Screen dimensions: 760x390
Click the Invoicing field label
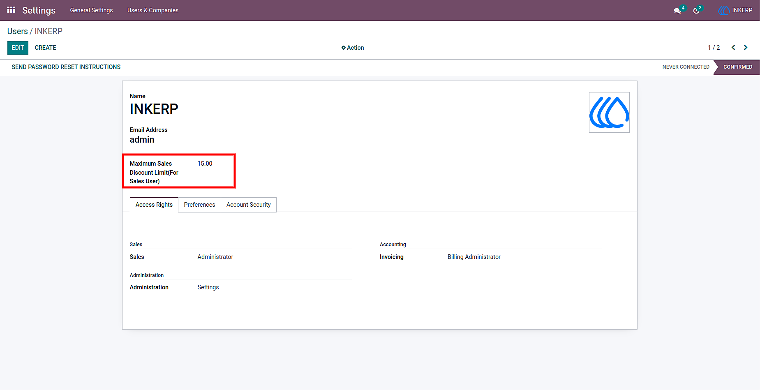(x=391, y=257)
